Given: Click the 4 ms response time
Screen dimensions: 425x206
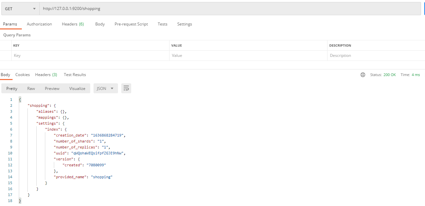Looking at the screenshot, I should [x=416, y=75].
